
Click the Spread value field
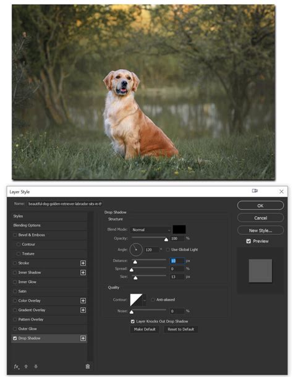coord(177,269)
